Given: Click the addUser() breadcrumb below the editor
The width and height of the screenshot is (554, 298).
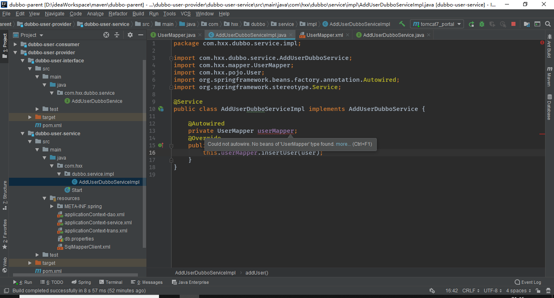Looking at the screenshot, I should pyautogui.click(x=257, y=273).
